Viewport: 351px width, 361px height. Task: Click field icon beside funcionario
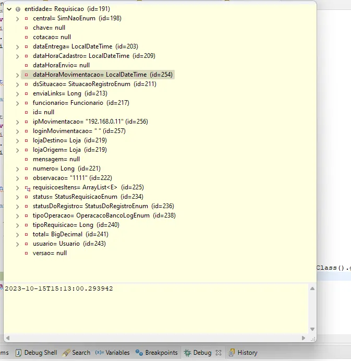point(26,103)
